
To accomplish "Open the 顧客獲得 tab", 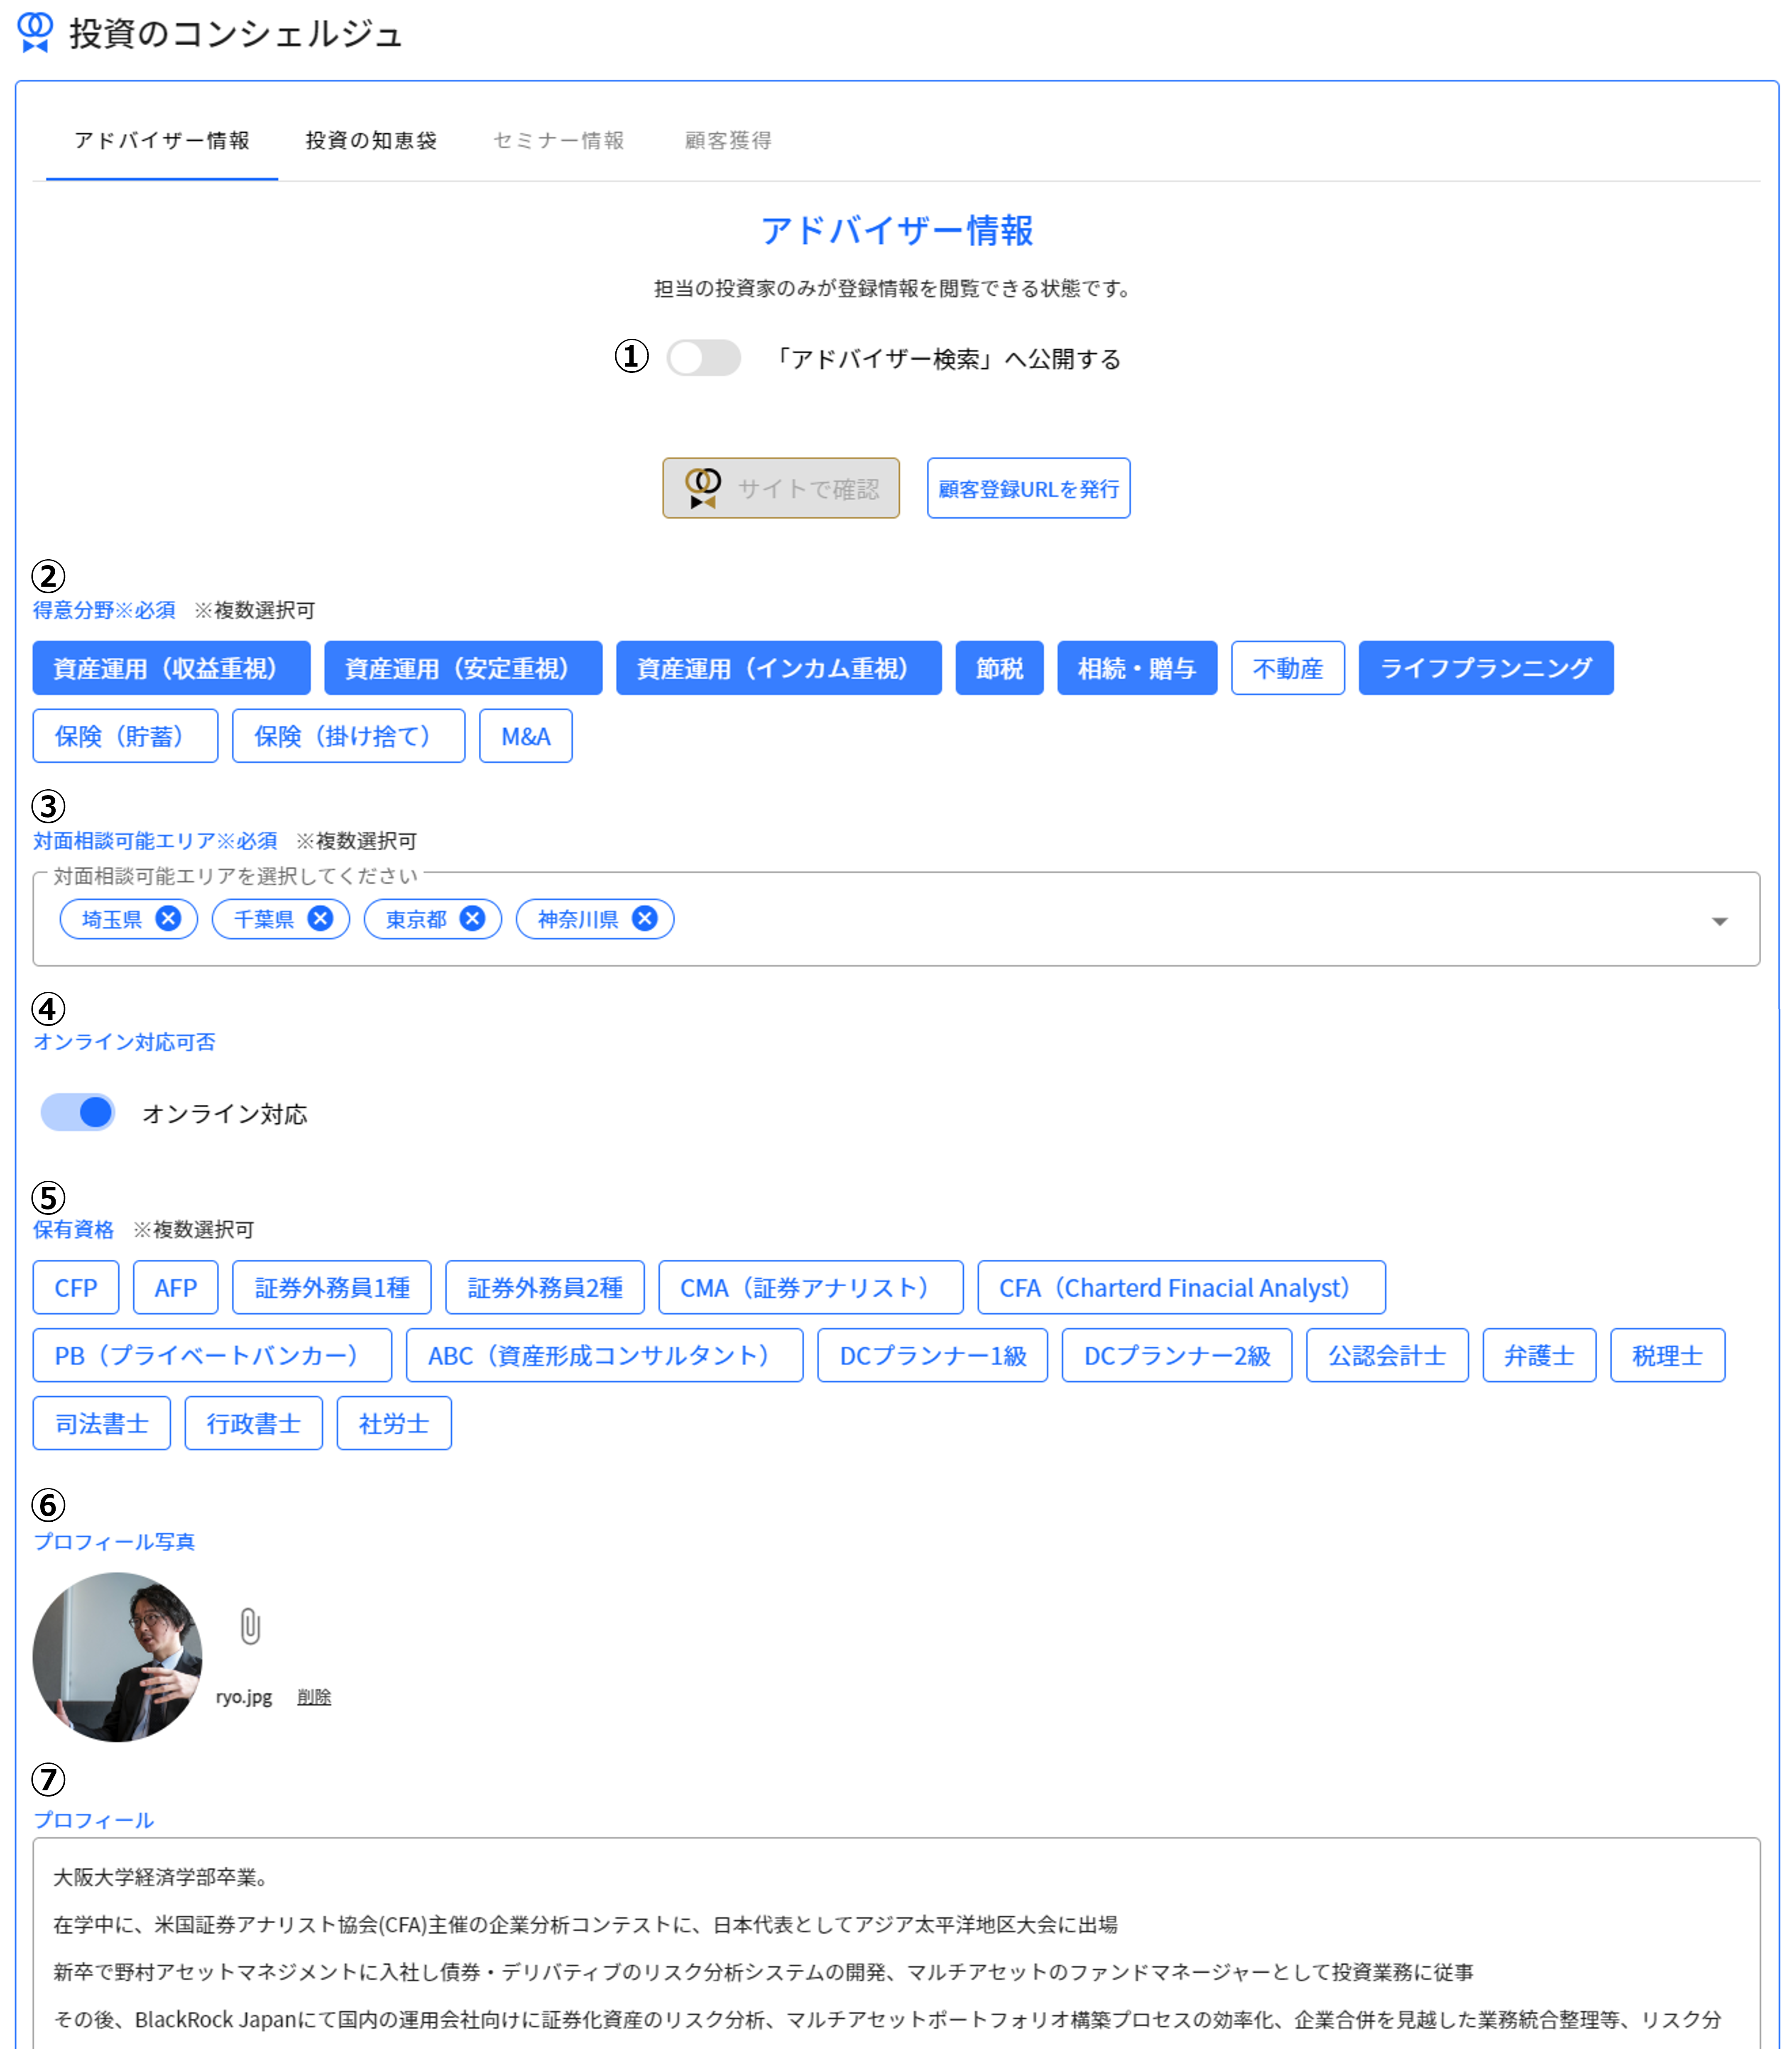I will (x=728, y=141).
